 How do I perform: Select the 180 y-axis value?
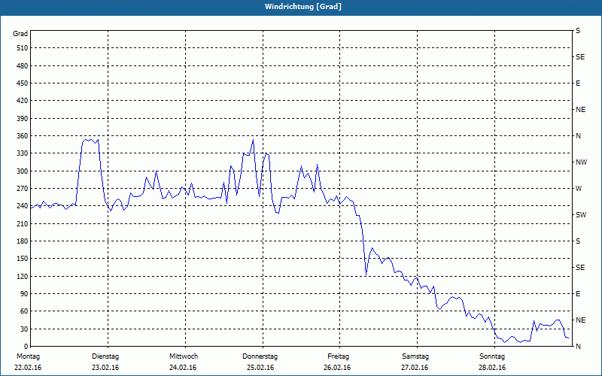click(23, 241)
